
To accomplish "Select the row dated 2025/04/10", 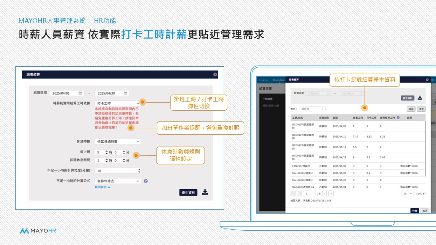I will 358,136.
